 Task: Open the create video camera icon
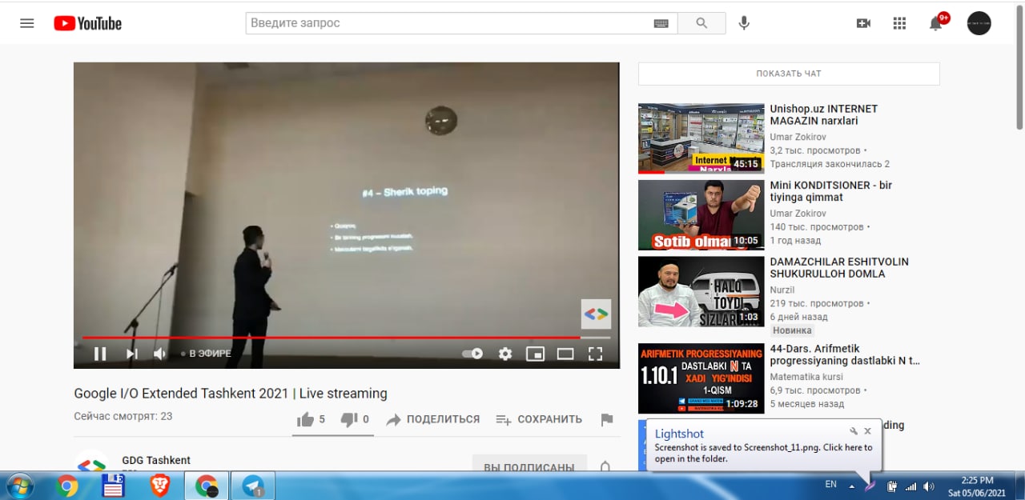[x=863, y=23]
